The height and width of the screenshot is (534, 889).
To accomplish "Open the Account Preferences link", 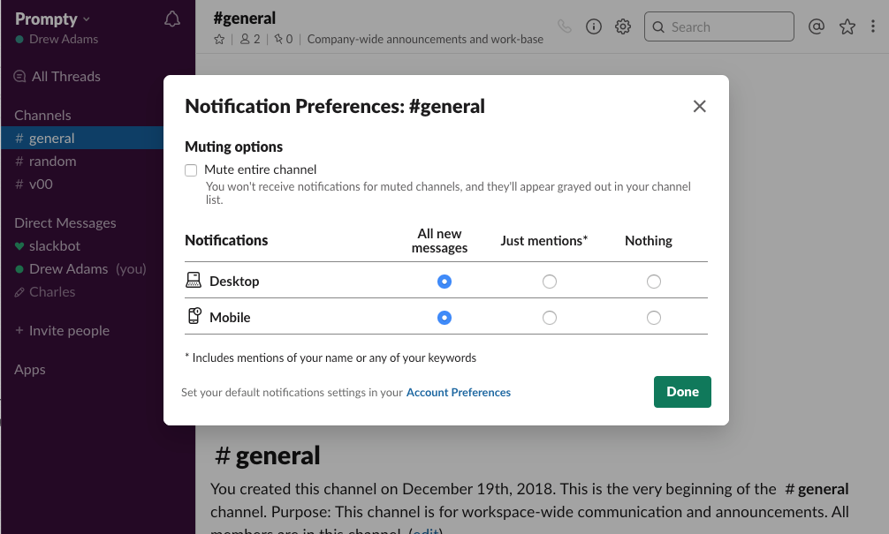I will [x=458, y=393].
